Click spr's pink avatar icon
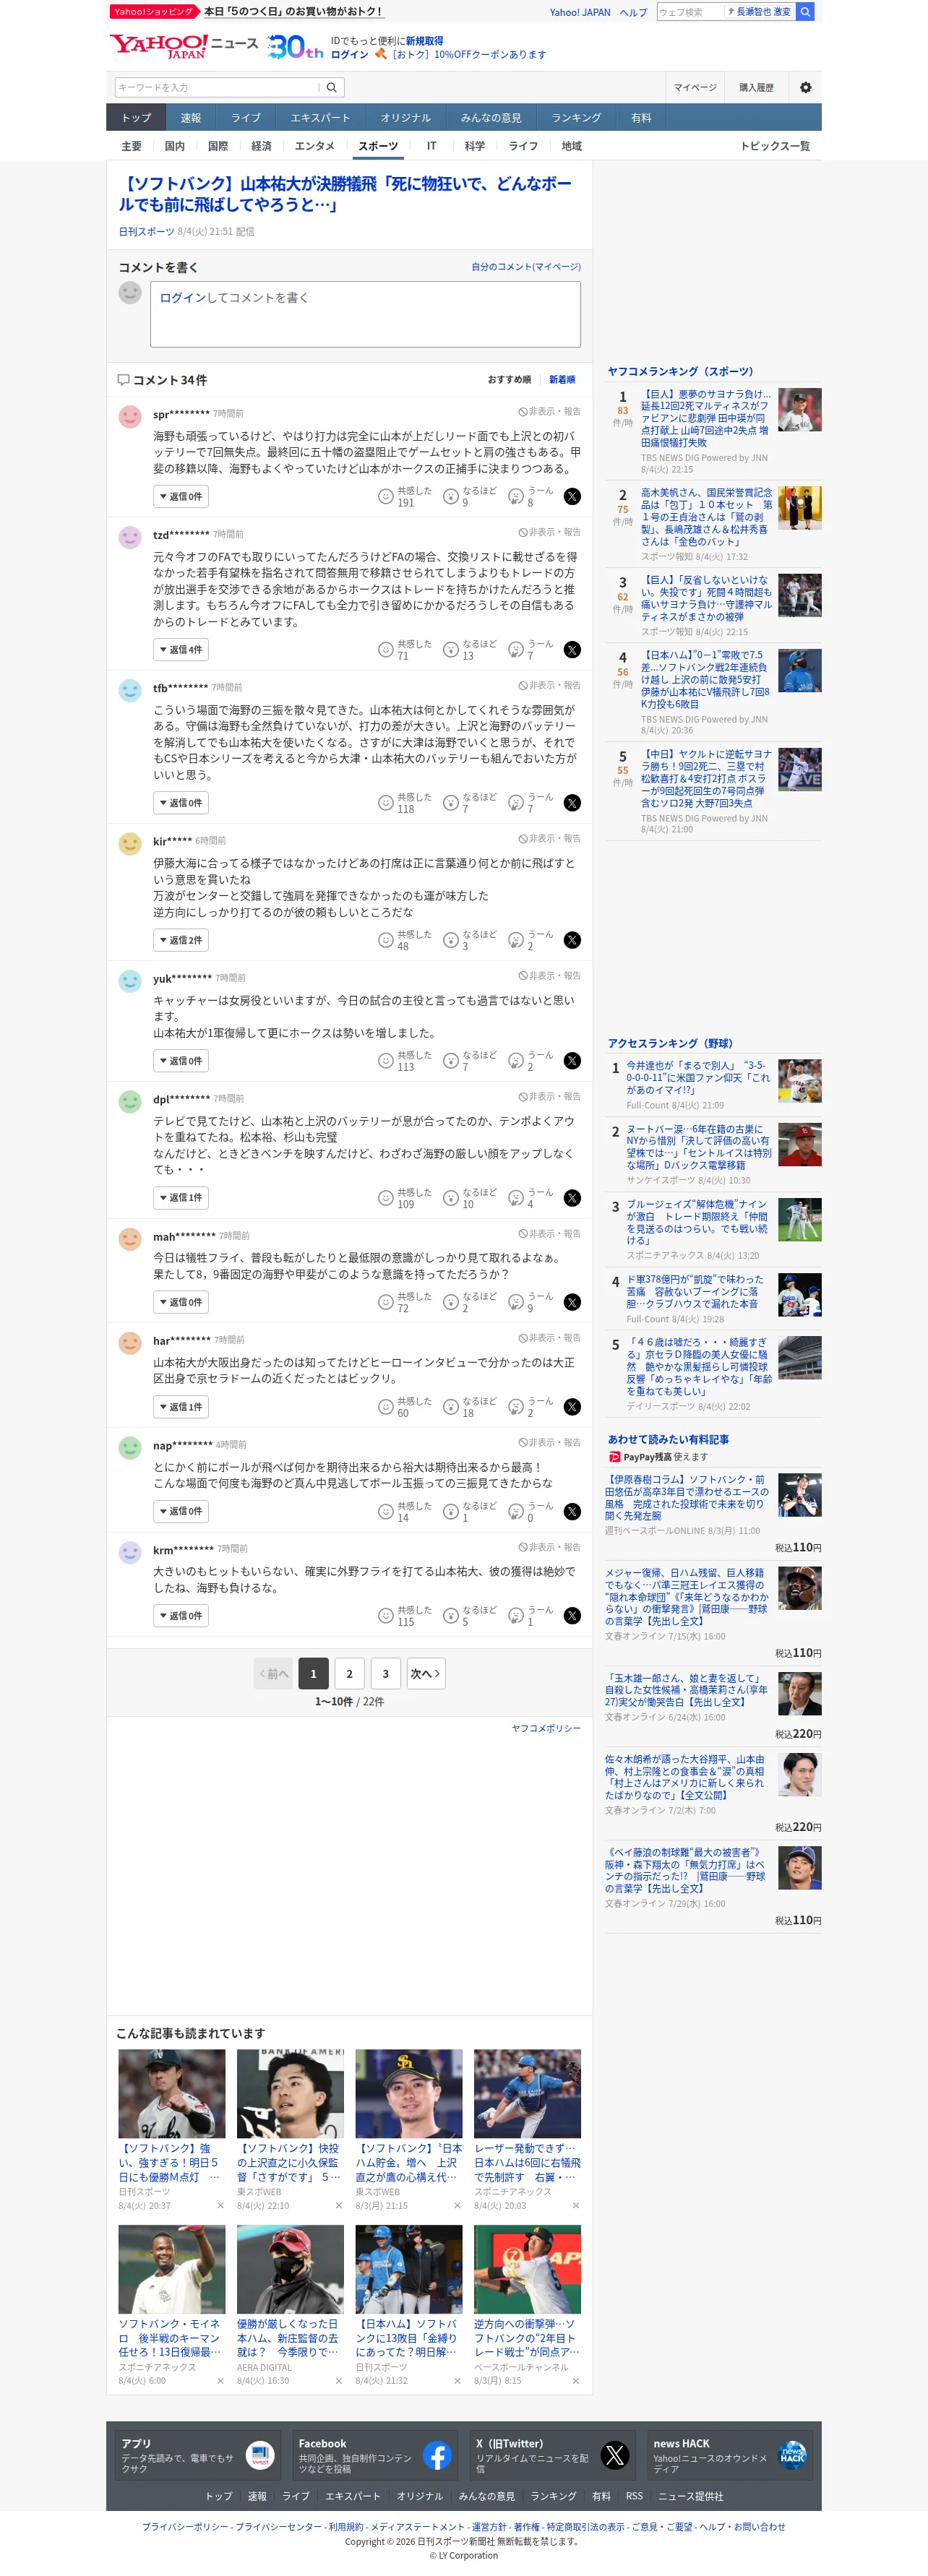Screen dimensions: 928x2576 (130, 416)
